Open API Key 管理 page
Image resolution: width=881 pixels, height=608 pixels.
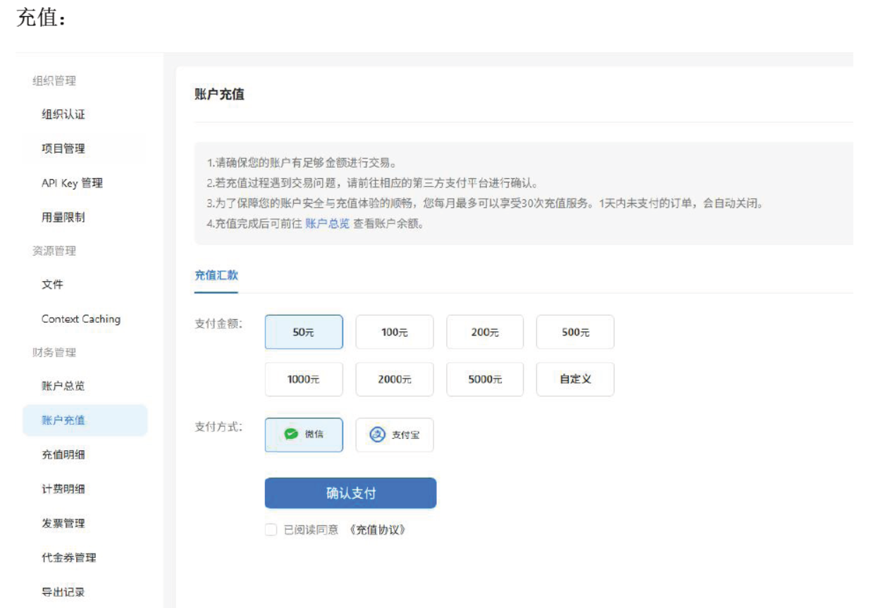(72, 182)
